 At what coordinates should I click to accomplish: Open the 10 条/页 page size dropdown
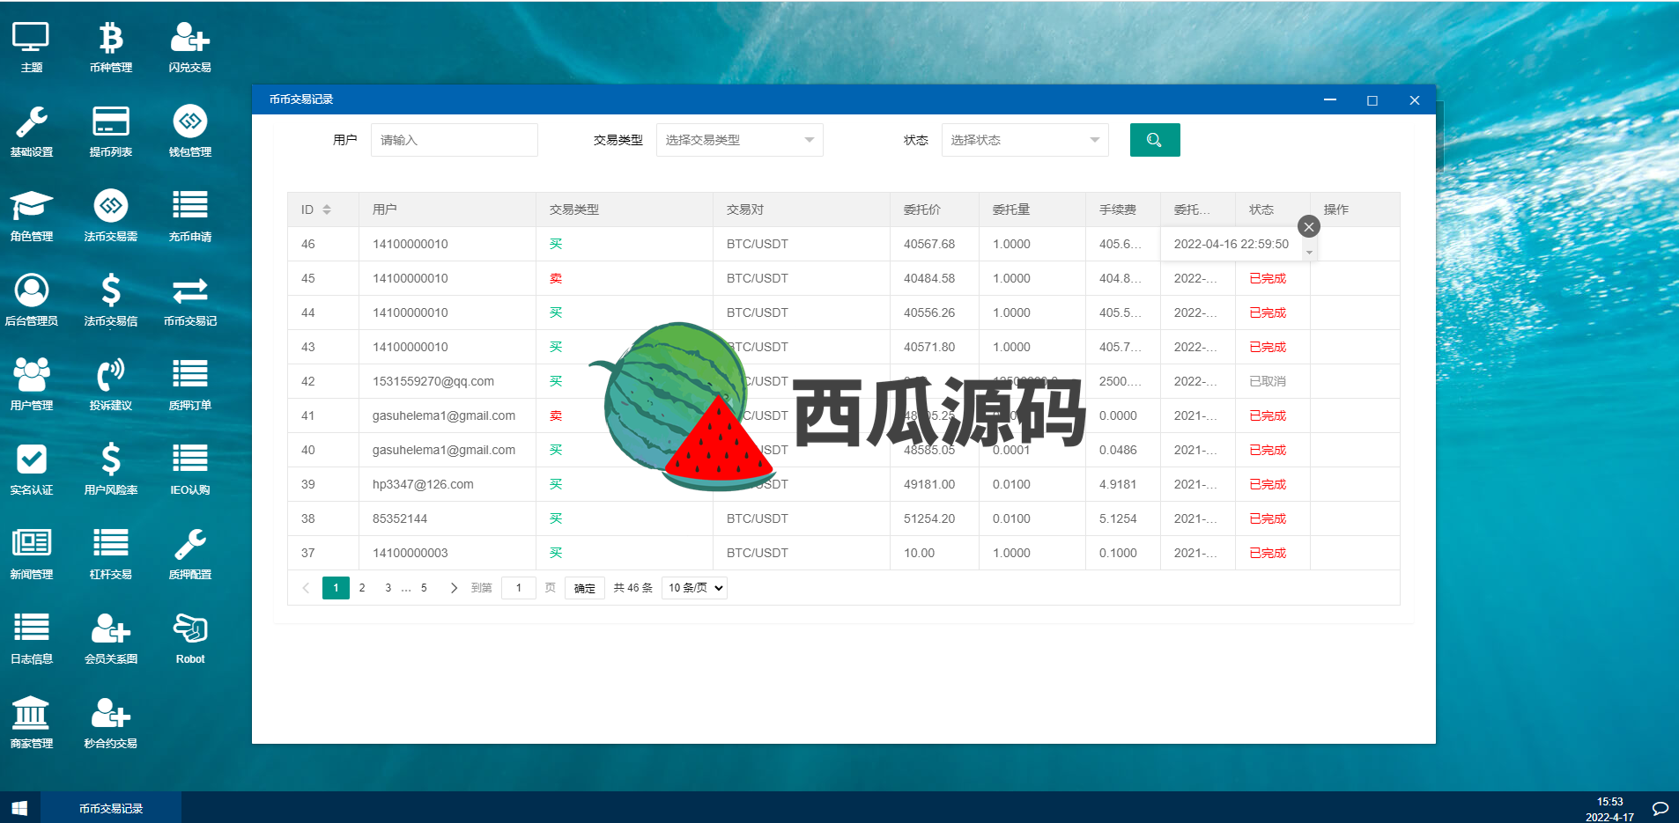tap(694, 588)
